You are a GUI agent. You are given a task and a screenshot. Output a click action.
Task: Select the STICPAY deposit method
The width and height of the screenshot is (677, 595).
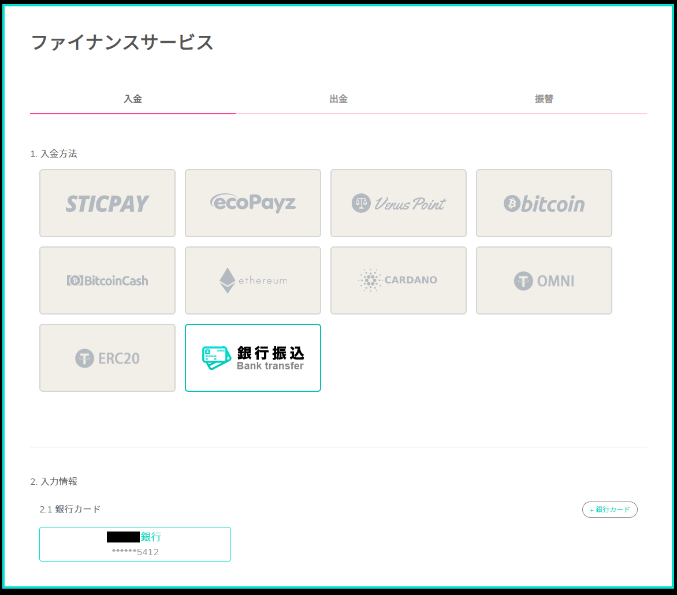point(107,203)
